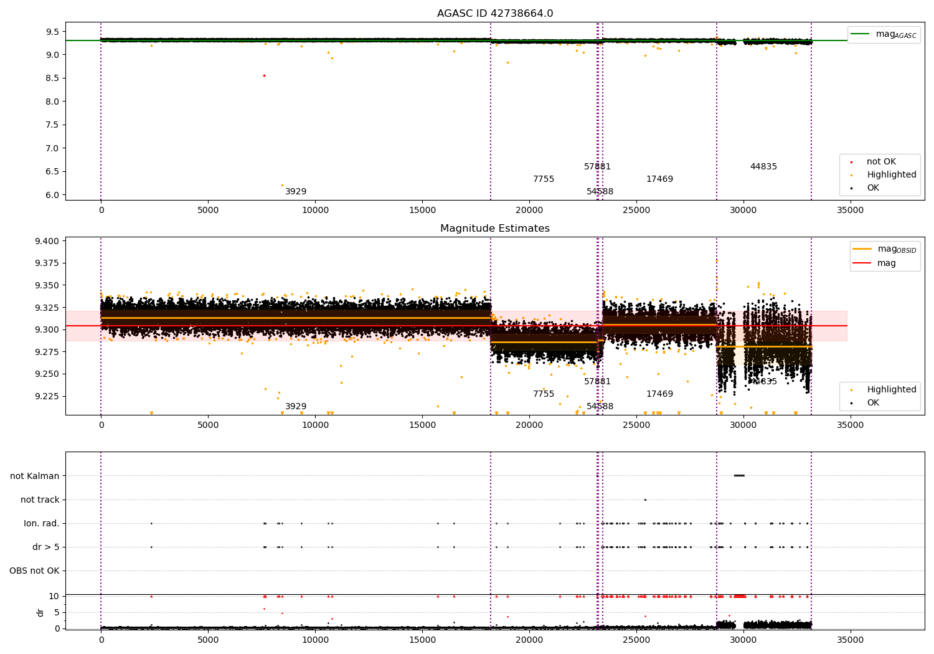Click 'Highlighted' legend entry in Magnitude Estimates plot
Viewport: 934px width, 654px height.
coord(884,390)
